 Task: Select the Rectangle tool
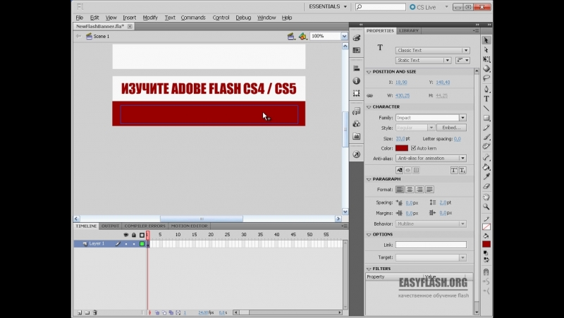pyautogui.click(x=486, y=118)
